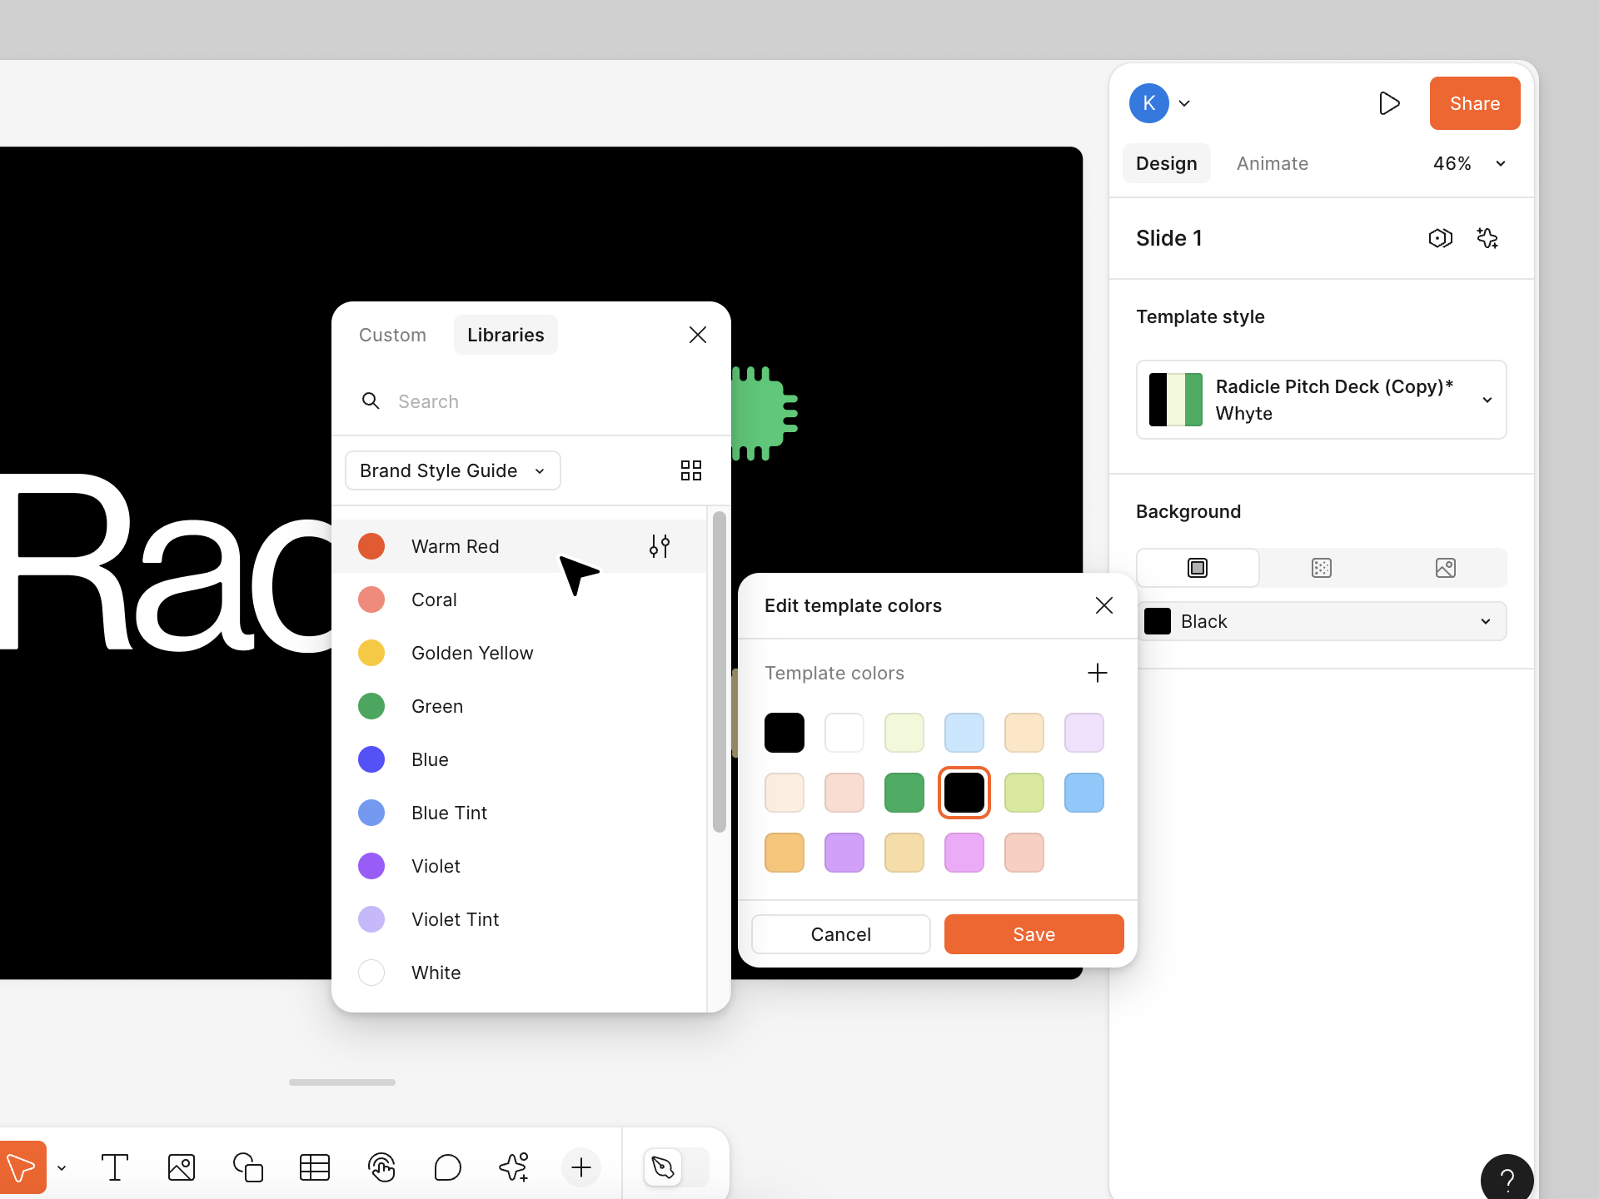1599x1199 pixels.
Task: Choose the Blue color style
Action: click(520, 759)
